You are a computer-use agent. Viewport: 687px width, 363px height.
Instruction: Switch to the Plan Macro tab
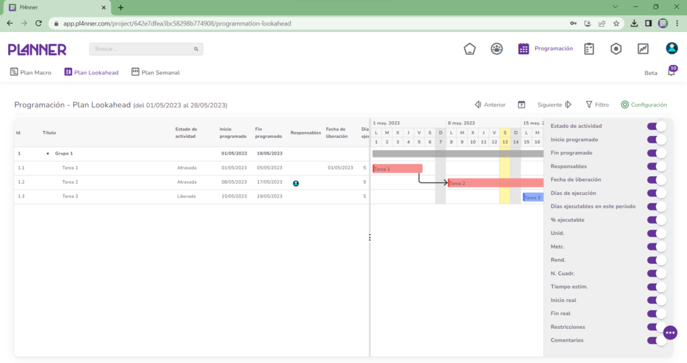tap(31, 72)
